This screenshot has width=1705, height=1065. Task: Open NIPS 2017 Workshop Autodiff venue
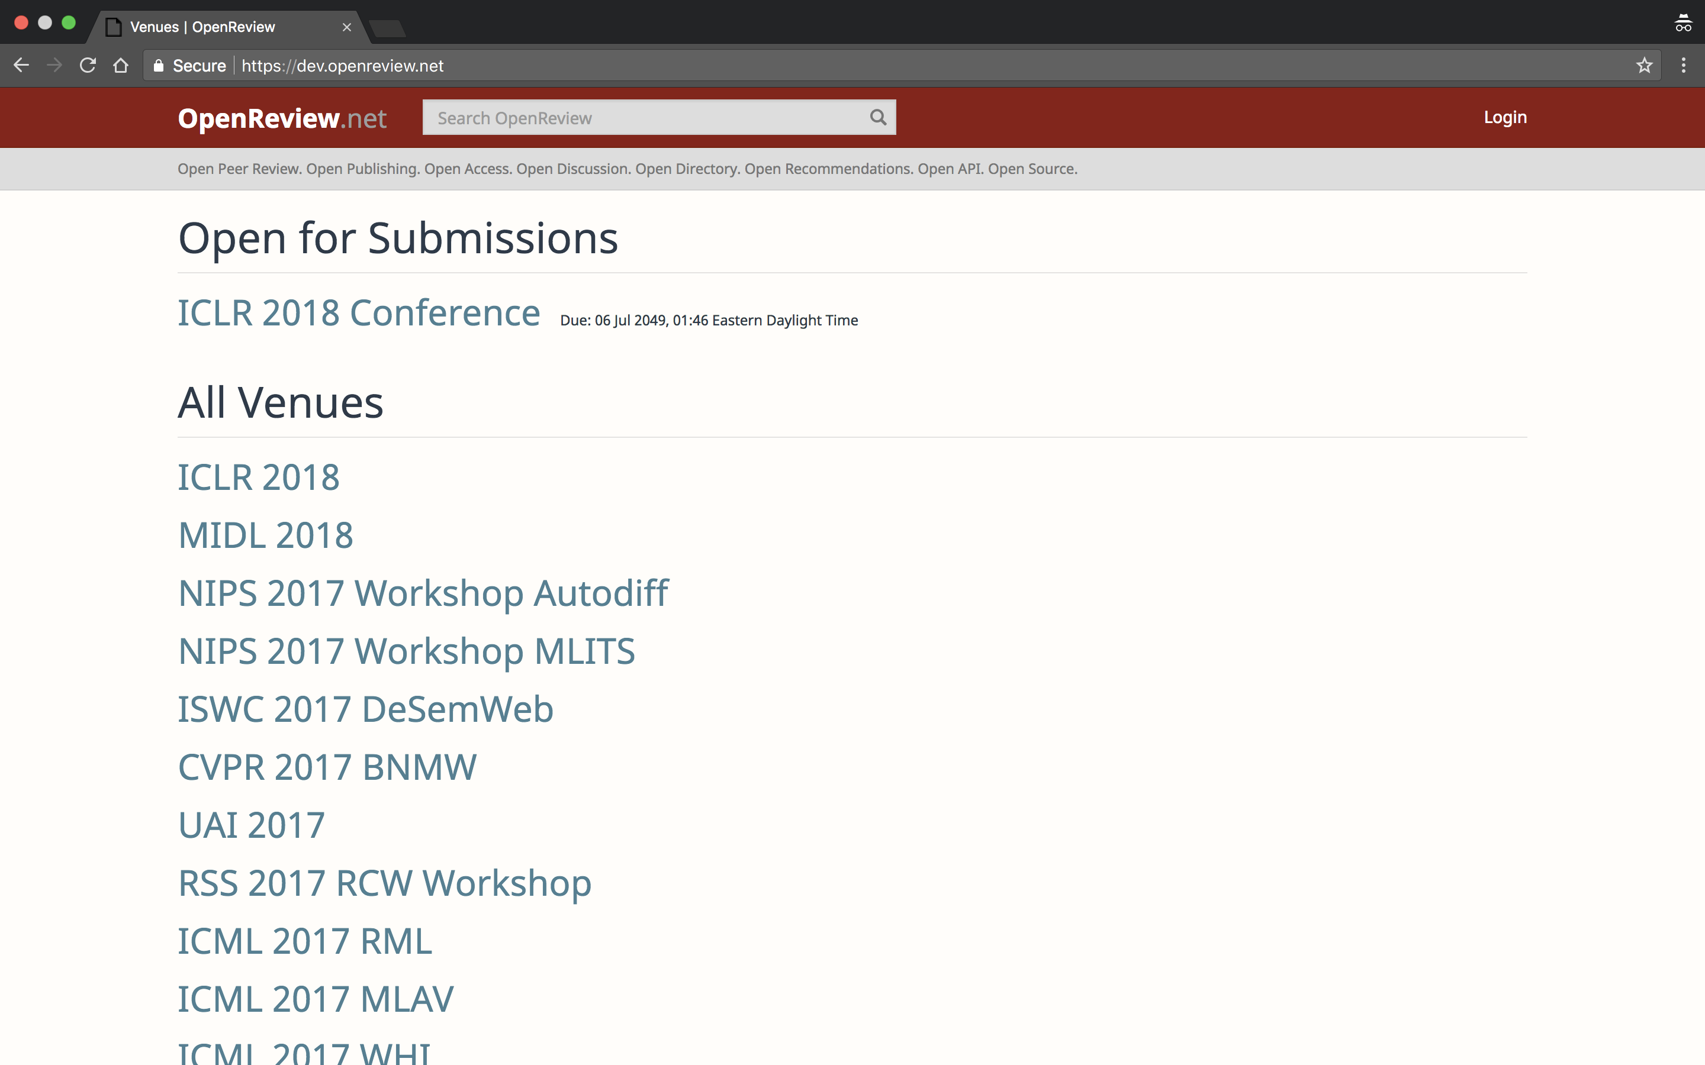coord(423,593)
